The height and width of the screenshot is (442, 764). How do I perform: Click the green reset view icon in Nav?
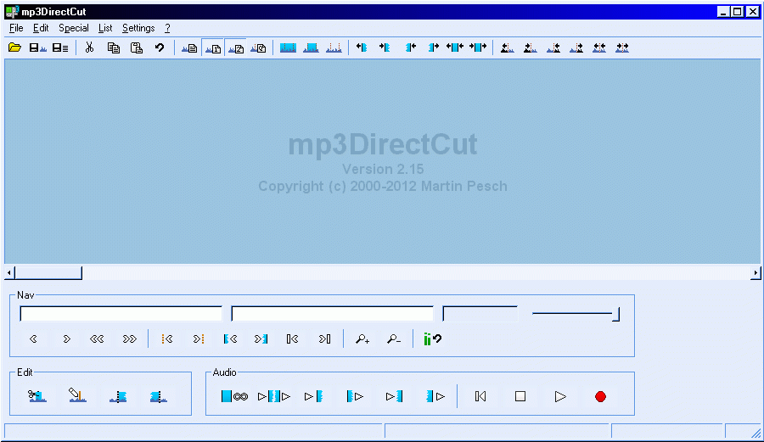pyautogui.click(x=432, y=338)
